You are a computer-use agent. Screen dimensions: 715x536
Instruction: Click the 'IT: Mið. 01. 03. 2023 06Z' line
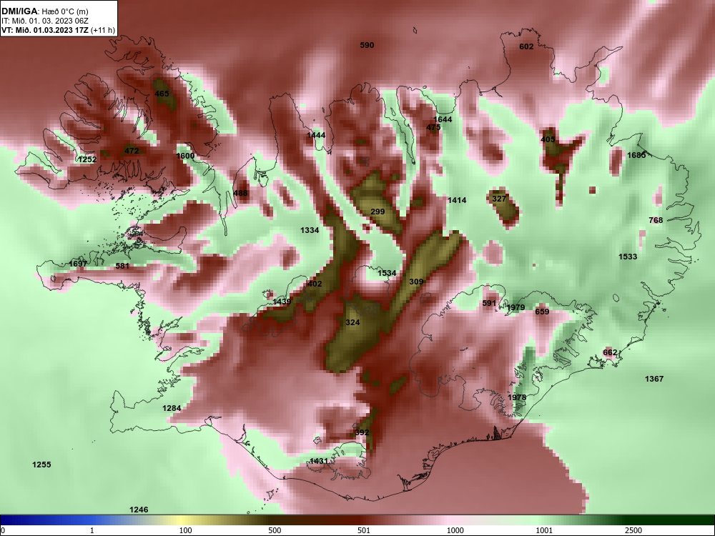click(x=44, y=21)
